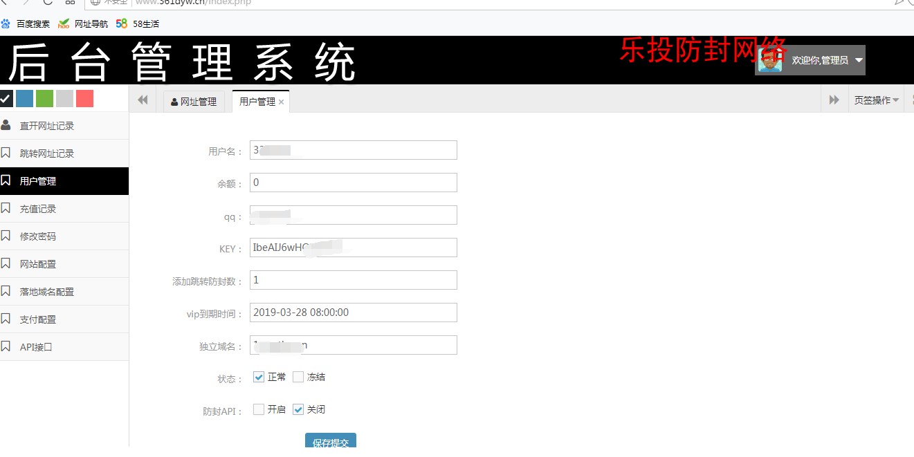
Task: Select the gray theme color swatch
Action: (x=65, y=99)
